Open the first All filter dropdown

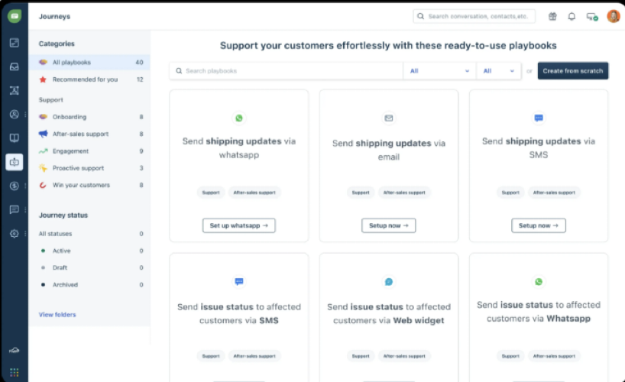(439, 71)
